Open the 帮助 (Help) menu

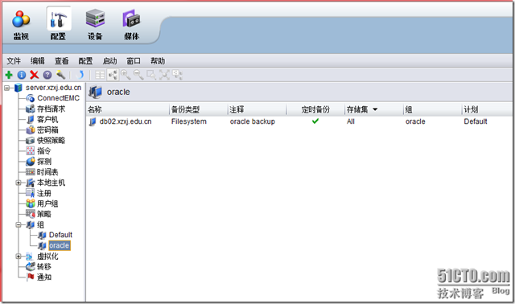tap(158, 61)
